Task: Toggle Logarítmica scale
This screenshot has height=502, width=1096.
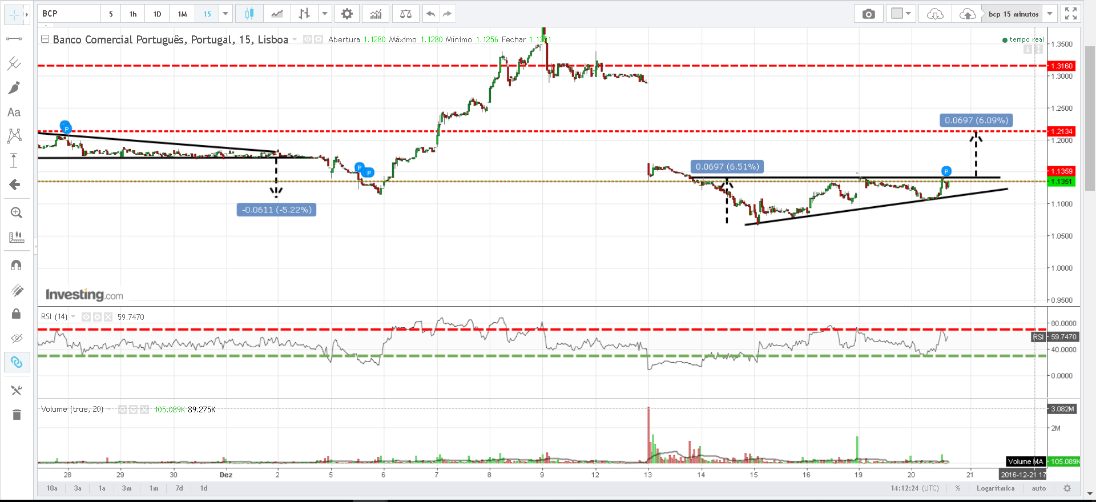Action: tap(996, 488)
